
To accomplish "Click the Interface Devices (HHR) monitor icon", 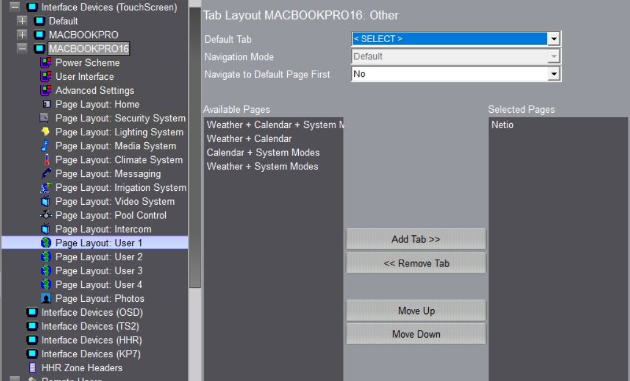I will tap(32, 340).
